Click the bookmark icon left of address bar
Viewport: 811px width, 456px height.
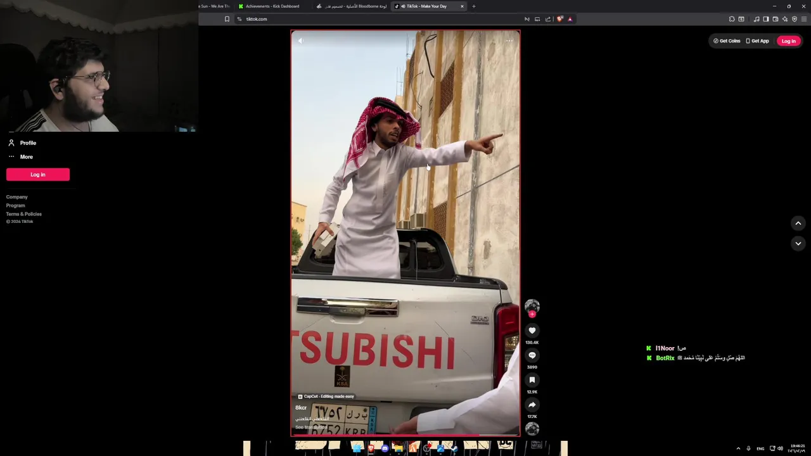[227, 19]
